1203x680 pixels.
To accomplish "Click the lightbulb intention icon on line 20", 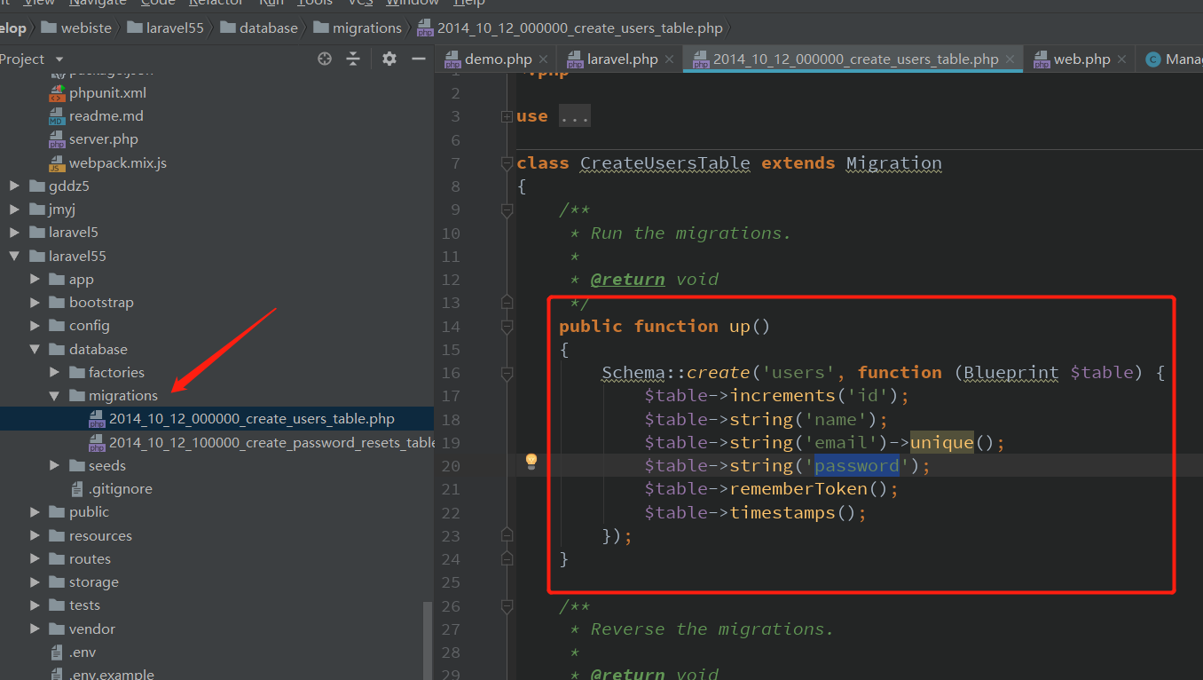I will [531, 461].
